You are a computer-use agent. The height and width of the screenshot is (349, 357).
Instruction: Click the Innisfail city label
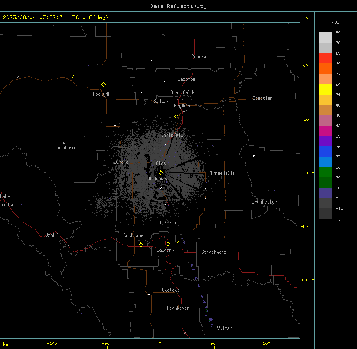tap(172, 135)
